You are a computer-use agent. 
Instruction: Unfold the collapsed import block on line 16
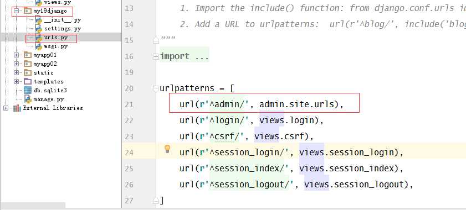pyautogui.click(x=156, y=57)
